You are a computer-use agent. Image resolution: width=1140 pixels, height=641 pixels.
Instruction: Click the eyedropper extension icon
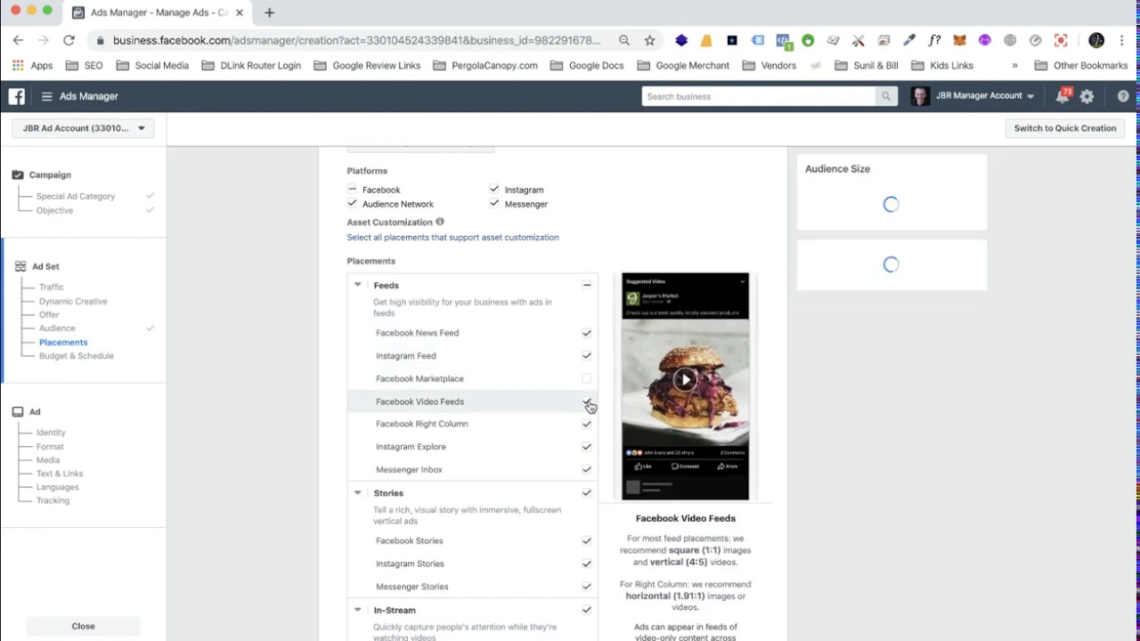pos(909,40)
